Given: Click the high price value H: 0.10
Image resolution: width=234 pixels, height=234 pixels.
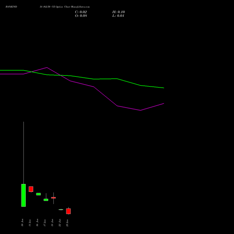Looking at the screenshot, I should coord(118,12).
